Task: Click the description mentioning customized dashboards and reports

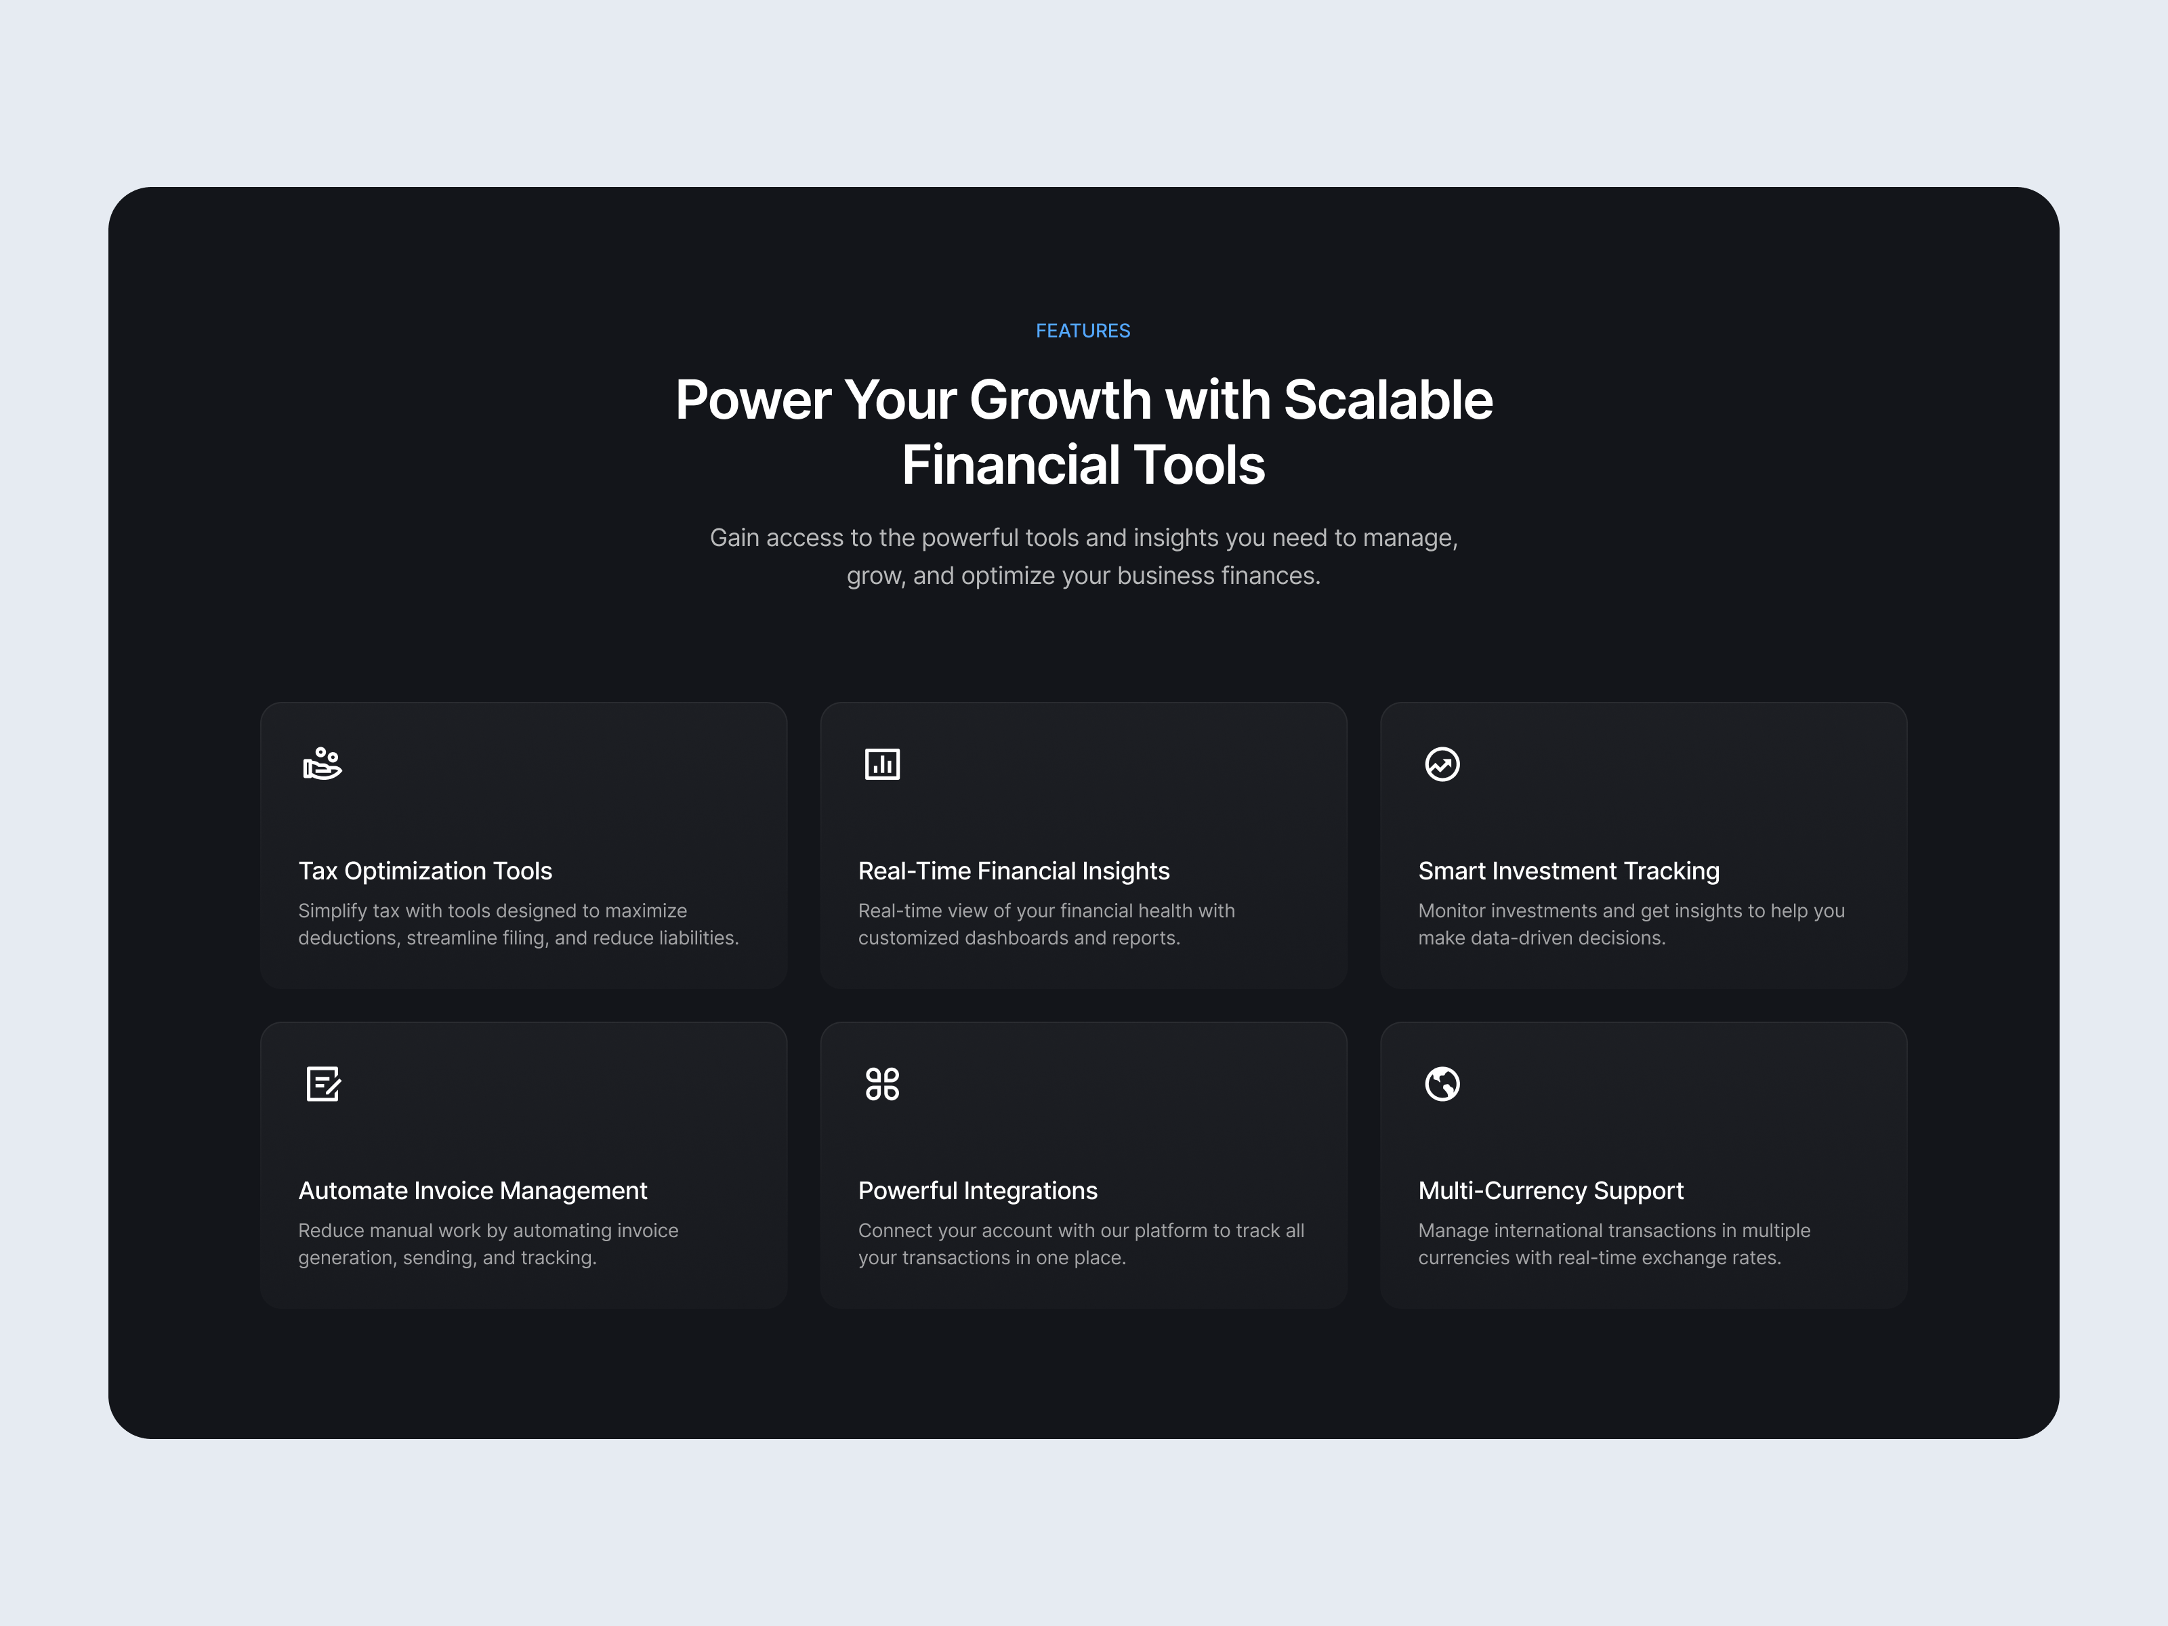Action: pos(1046,923)
